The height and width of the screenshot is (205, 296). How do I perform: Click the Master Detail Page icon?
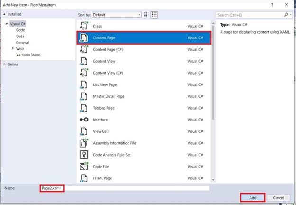tap(84, 96)
